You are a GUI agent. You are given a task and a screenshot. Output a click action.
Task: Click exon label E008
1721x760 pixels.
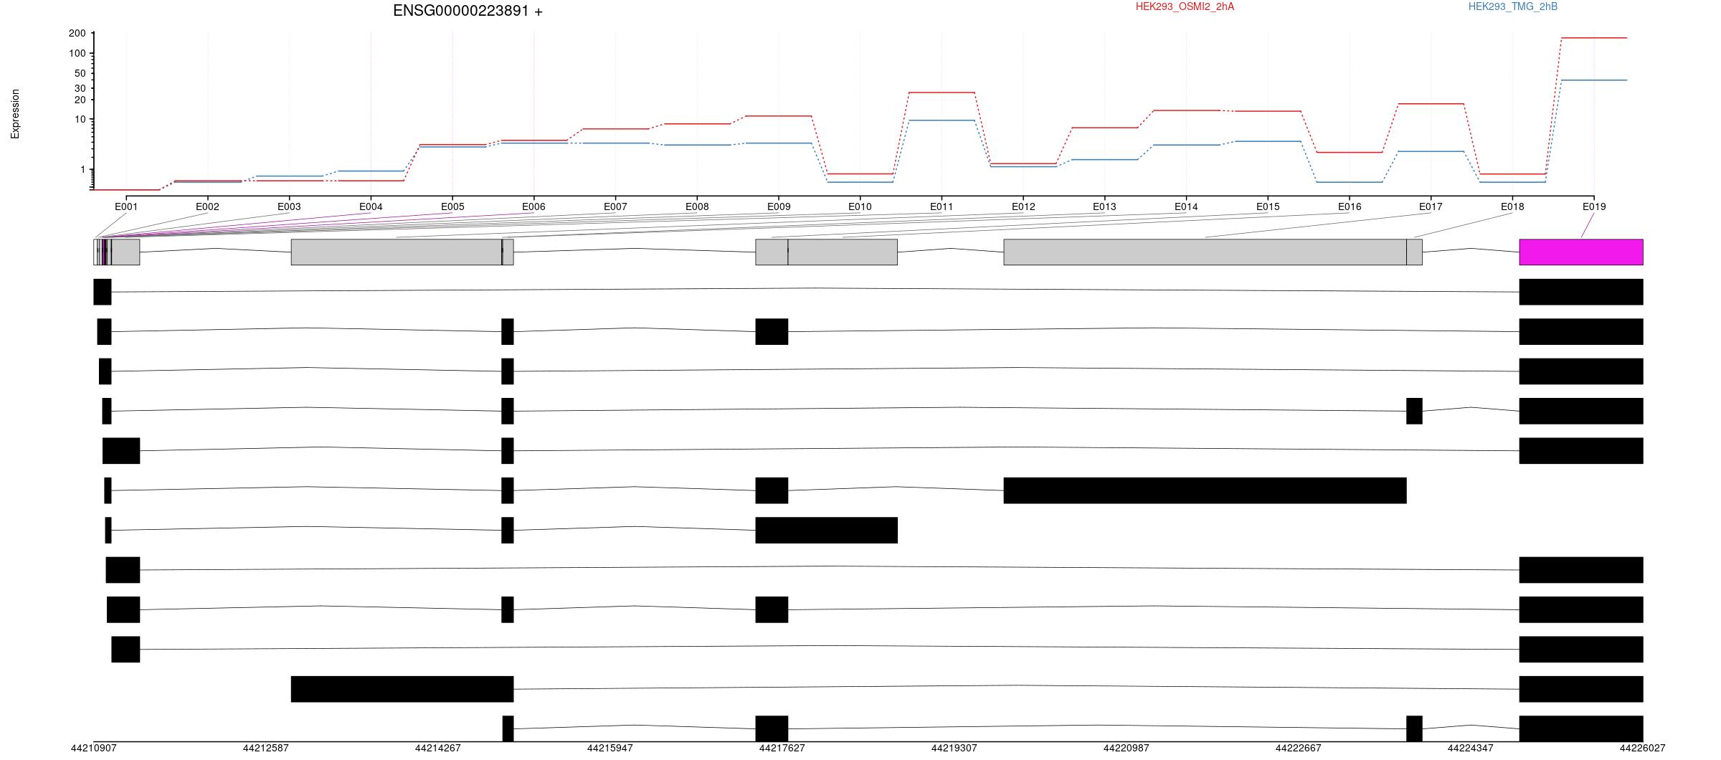(697, 206)
